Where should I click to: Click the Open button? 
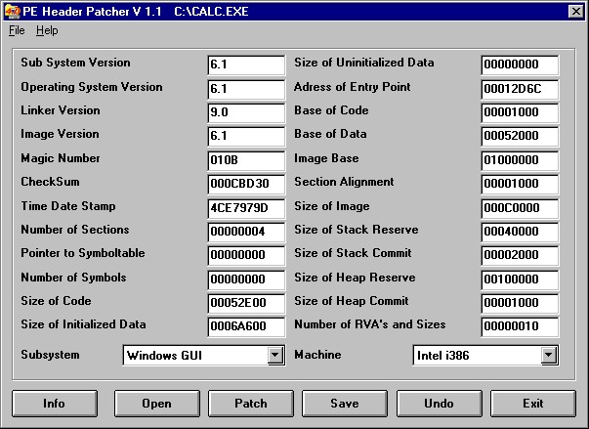pos(156,404)
